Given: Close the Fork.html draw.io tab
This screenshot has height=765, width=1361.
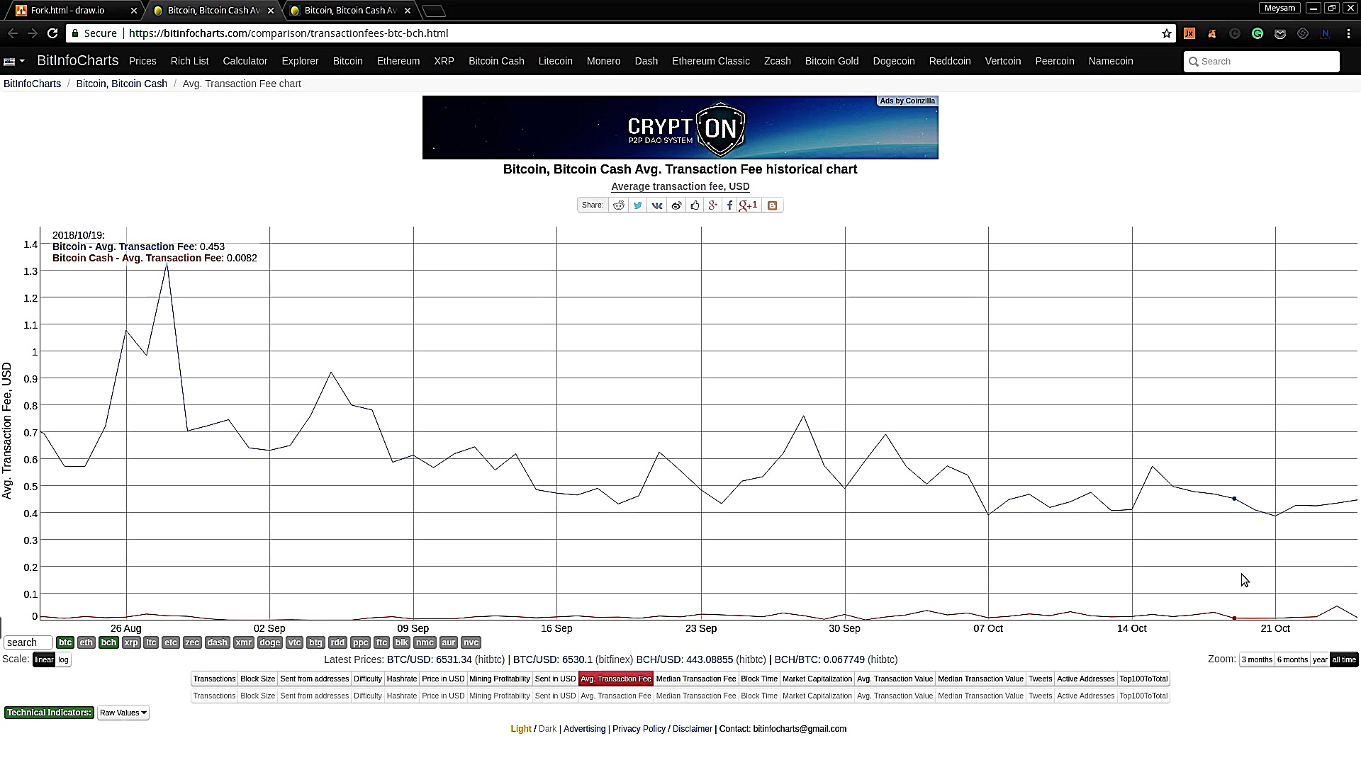Looking at the screenshot, I should click(134, 11).
